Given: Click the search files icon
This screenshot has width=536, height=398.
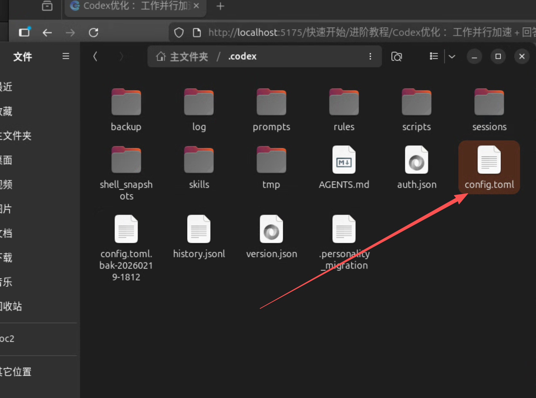Looking at the screenshot, I should coord(396,57).
